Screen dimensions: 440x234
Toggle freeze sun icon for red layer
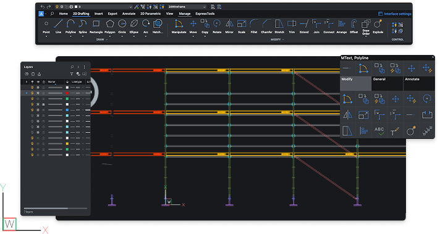[x=38, y=93]
